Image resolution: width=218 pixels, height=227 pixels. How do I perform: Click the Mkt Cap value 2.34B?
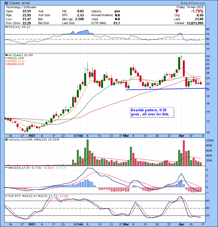coord(79,19)
